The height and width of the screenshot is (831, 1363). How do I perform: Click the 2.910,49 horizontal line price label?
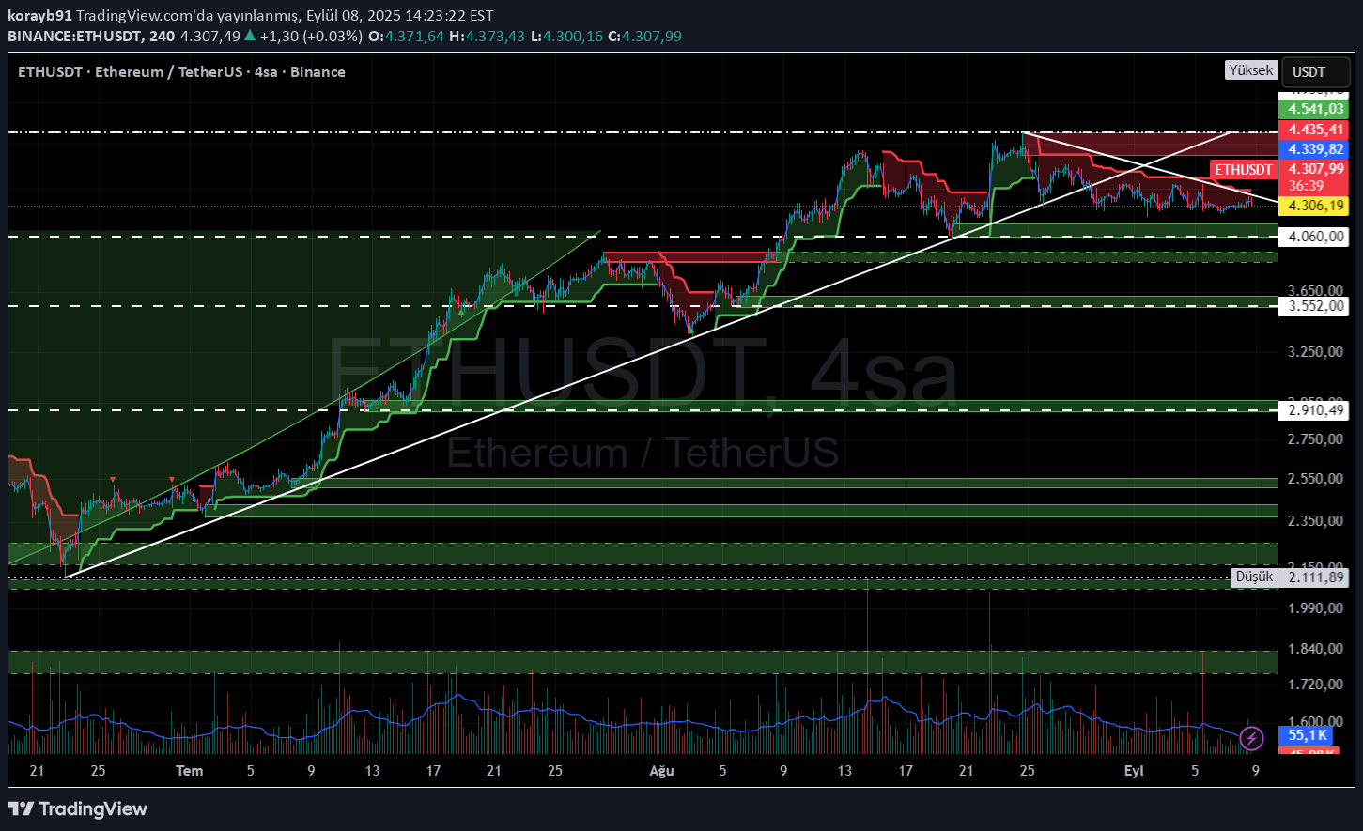(x=1313, y=410)
